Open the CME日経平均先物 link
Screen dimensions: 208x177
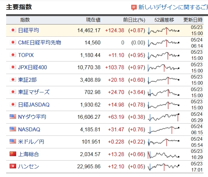39,42
